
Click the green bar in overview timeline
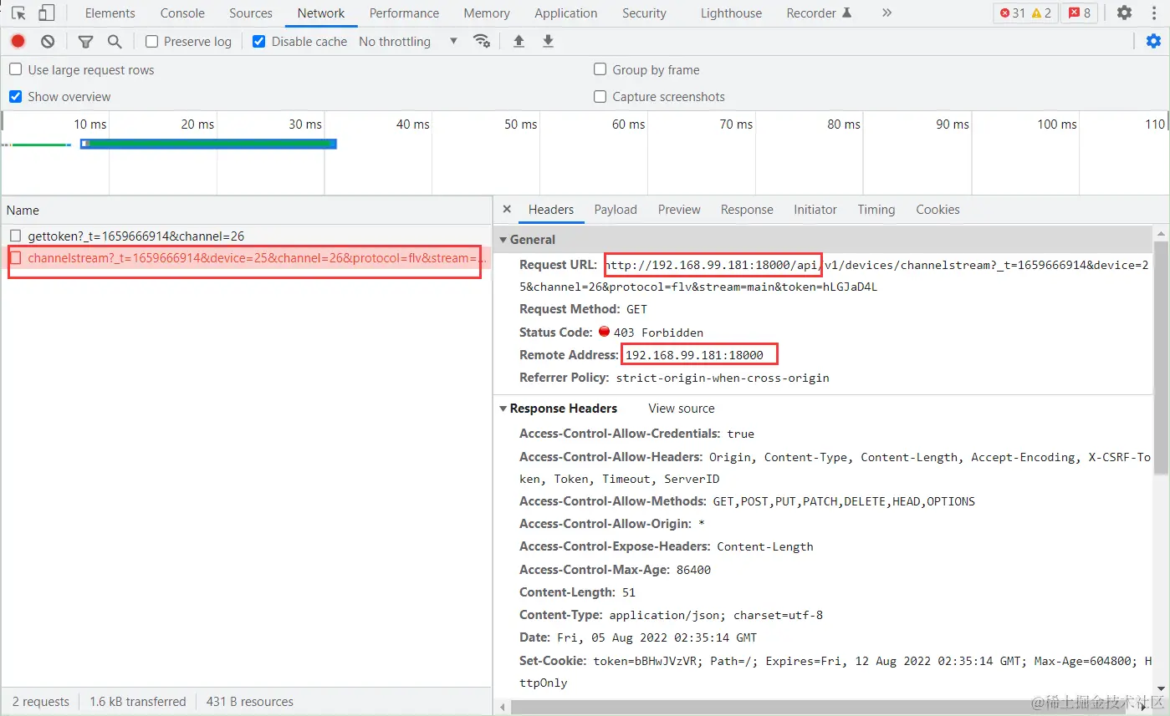[x=209, y=144]
